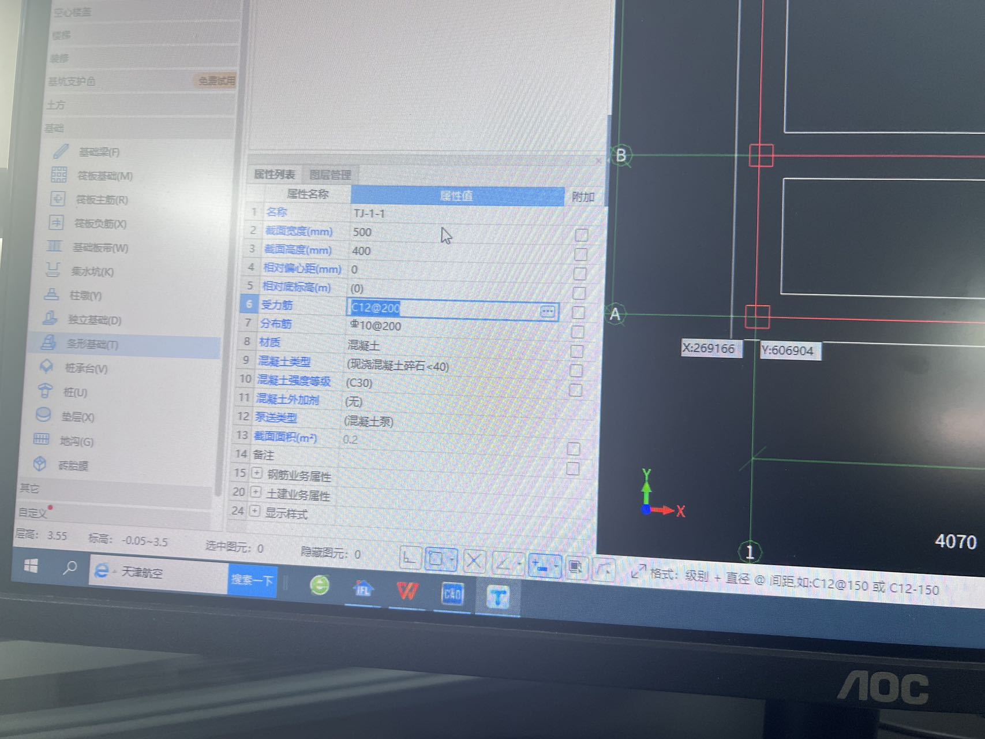Screen dimensions: 985x739
Task: Toggle cross intersection snap icon in status bar
Action: pos(474,561)
